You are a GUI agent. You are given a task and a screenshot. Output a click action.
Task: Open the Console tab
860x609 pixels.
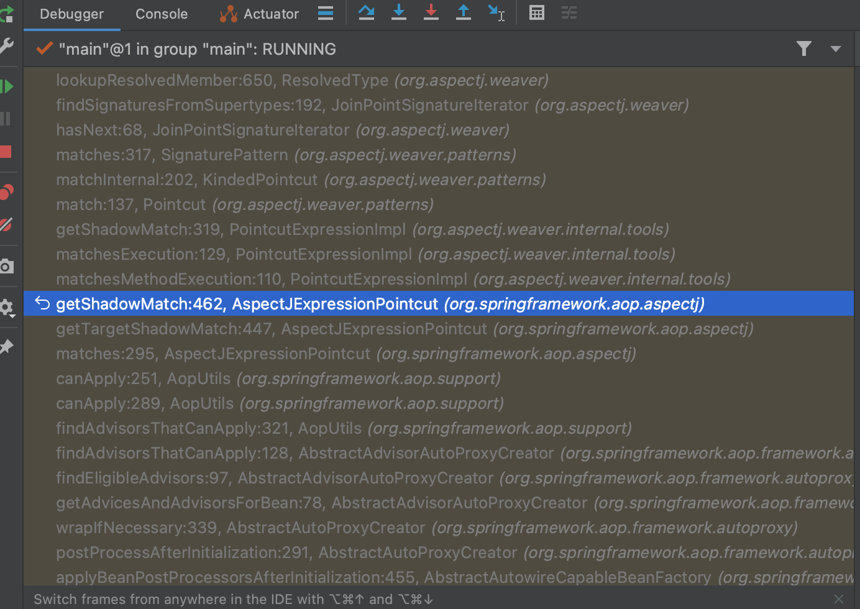(162, 14)
